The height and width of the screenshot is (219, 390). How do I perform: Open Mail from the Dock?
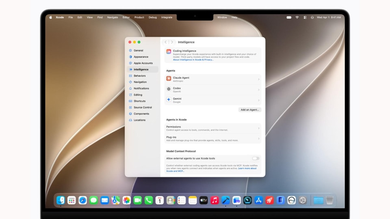point(104,200)
